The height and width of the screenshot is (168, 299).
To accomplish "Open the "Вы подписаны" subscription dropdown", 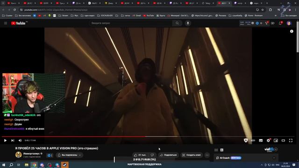I will [x=70, y=155].
